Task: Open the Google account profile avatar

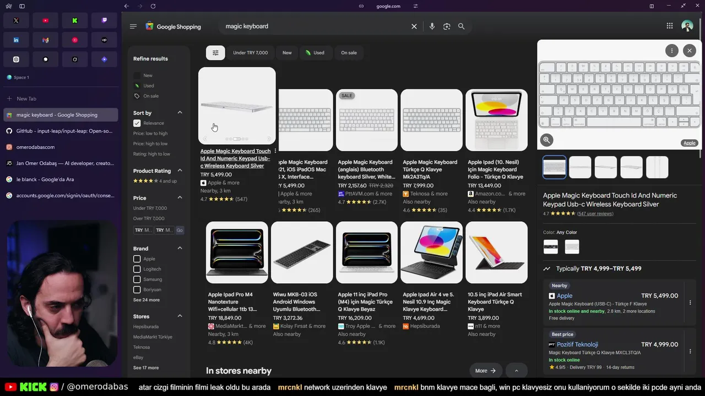Action: (x=687, y=26)
